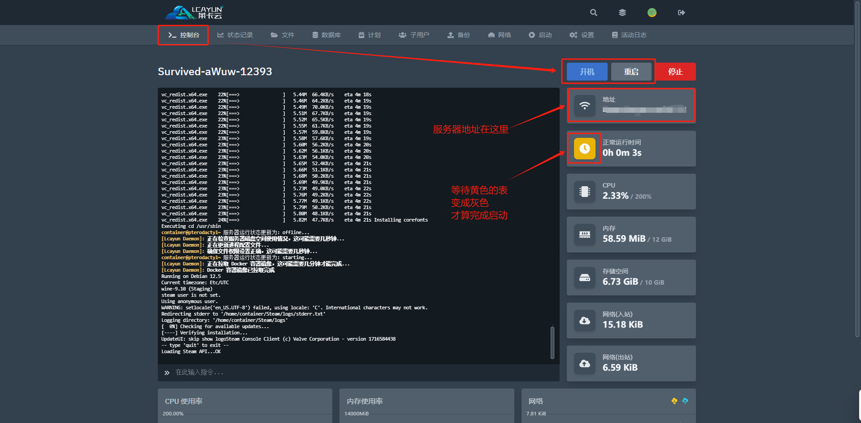
Task: Click the 网络 chart panel title
Action: (x=535, y=401)
